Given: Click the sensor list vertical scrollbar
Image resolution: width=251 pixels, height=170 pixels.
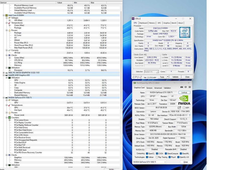Looking at the screenshot, I should pos(121,60).
